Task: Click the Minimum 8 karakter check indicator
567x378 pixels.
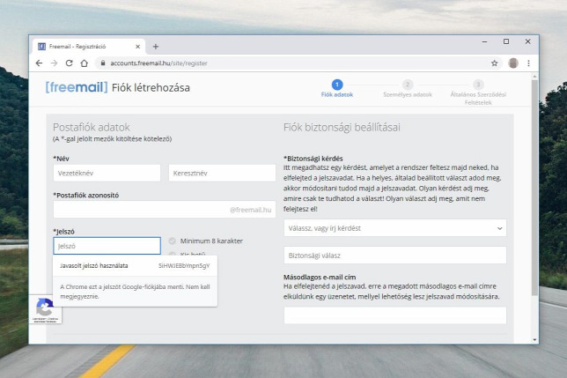Action: [x=173, y=241]
